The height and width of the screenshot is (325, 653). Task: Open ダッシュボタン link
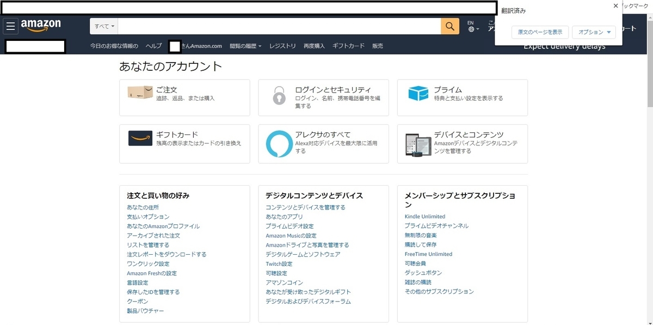pyautogui.click(x=423, y=273)
